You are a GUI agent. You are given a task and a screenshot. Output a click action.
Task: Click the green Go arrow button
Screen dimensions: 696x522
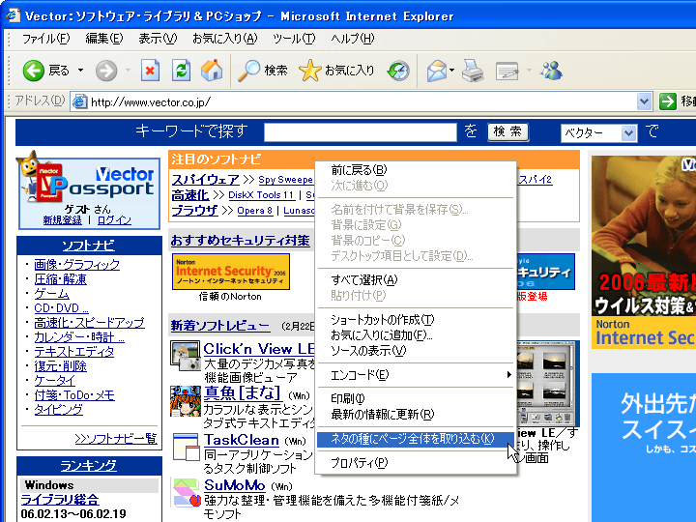pos(668,101)
